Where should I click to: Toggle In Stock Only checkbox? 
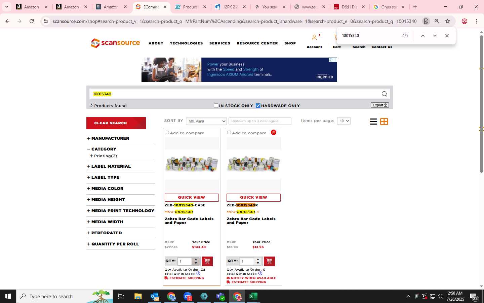(216, 106)
